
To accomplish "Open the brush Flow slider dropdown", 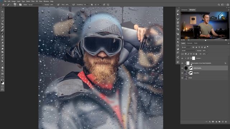I will 70,5.
